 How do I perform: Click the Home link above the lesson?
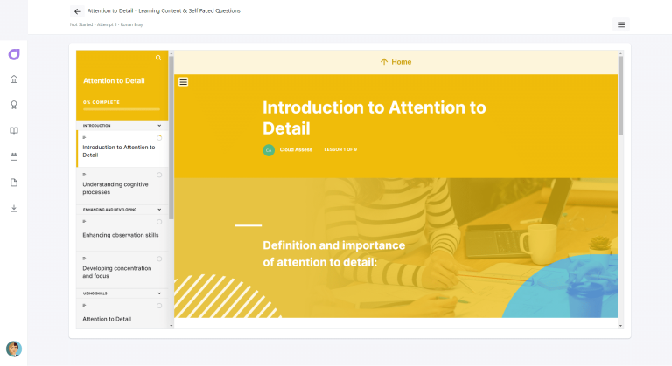pos(395,62)
